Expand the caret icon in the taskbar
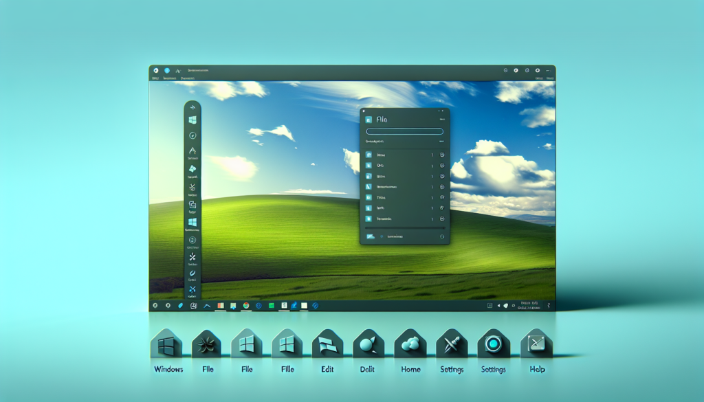 (x=206, y=305)
